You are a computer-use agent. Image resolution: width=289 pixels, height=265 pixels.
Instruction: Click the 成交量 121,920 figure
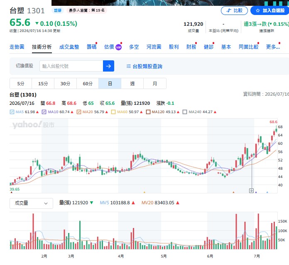[x=193, y=24]
